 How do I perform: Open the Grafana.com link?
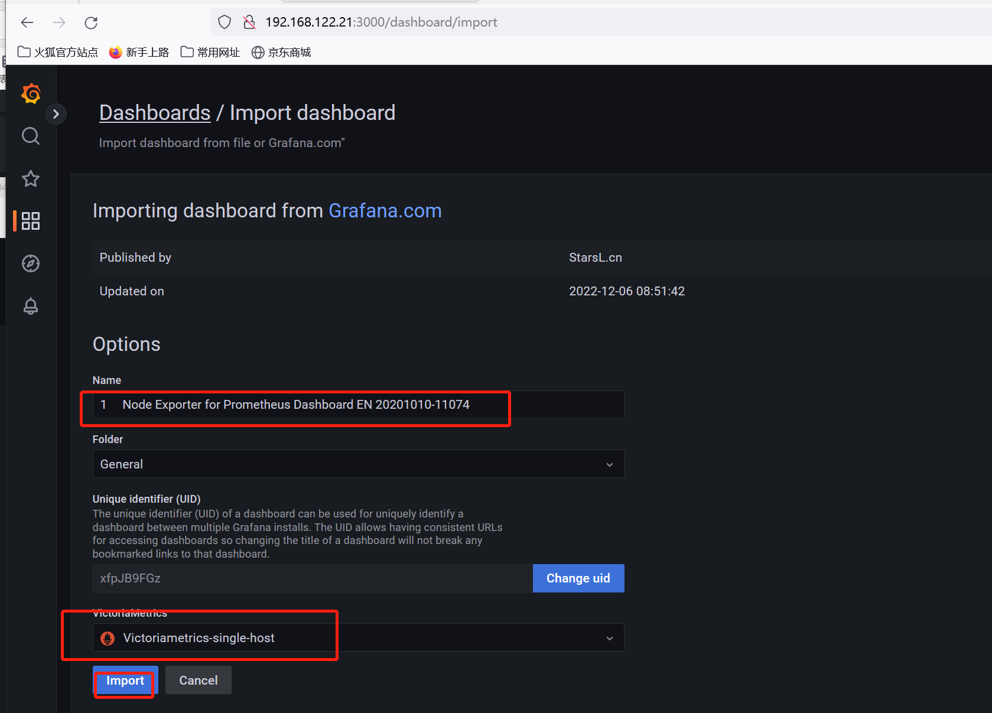click(x=385, y=211)
